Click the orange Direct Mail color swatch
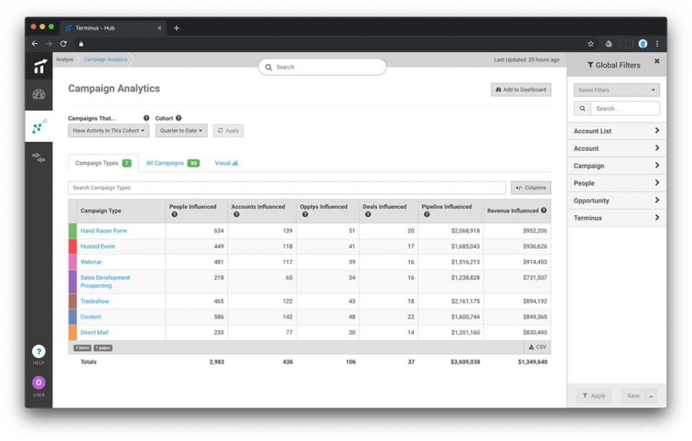This screenshot has width=692, height=441. [x=72, y=333]
